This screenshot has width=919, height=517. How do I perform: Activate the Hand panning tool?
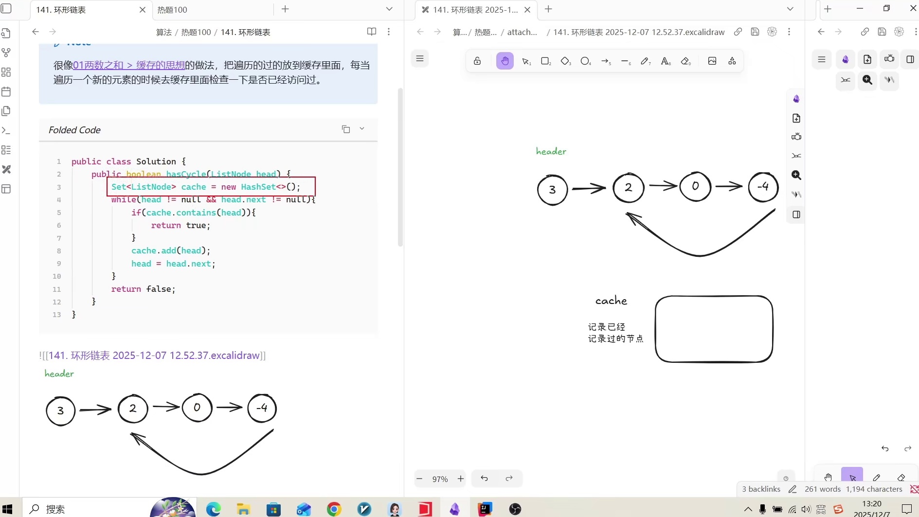505,61
